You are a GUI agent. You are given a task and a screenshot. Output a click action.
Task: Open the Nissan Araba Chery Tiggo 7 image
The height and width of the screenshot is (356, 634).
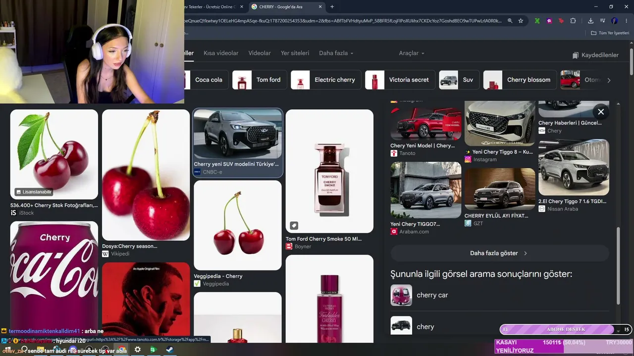point(574,167)
